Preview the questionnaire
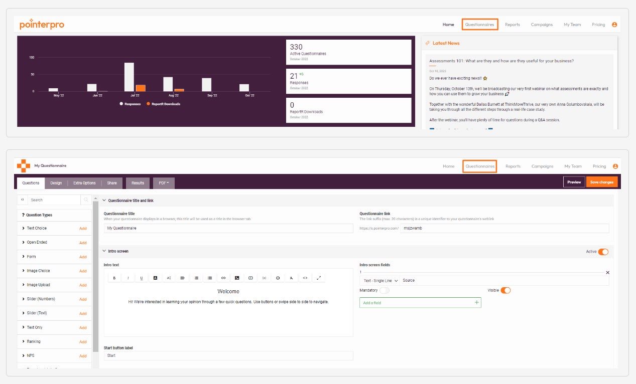 point(574,181)
